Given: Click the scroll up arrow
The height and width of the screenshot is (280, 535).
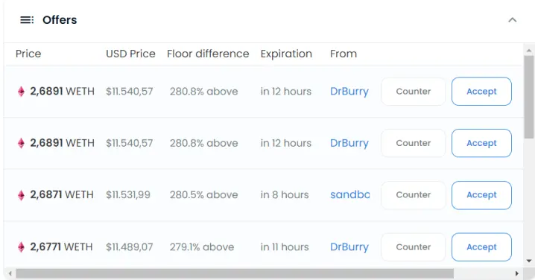Looking at the screenshot, I should point(529,51).
